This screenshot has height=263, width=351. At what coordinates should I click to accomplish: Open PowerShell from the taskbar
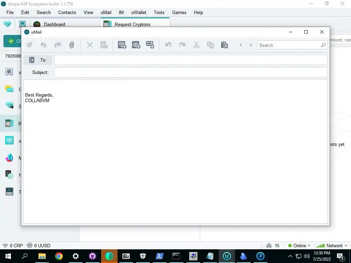pos(159,256)
